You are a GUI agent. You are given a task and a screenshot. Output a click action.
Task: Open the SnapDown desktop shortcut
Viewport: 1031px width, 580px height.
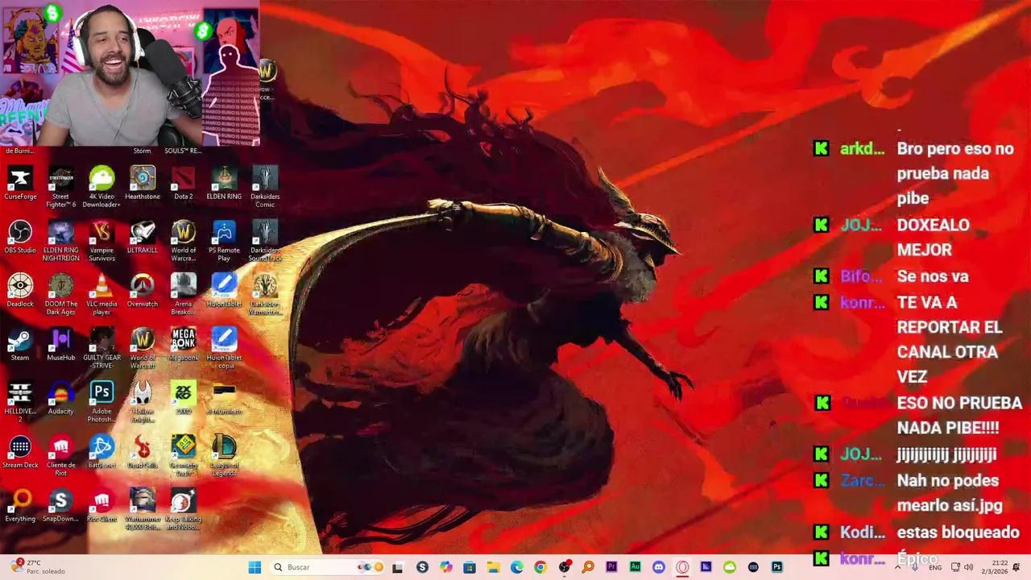61,507
